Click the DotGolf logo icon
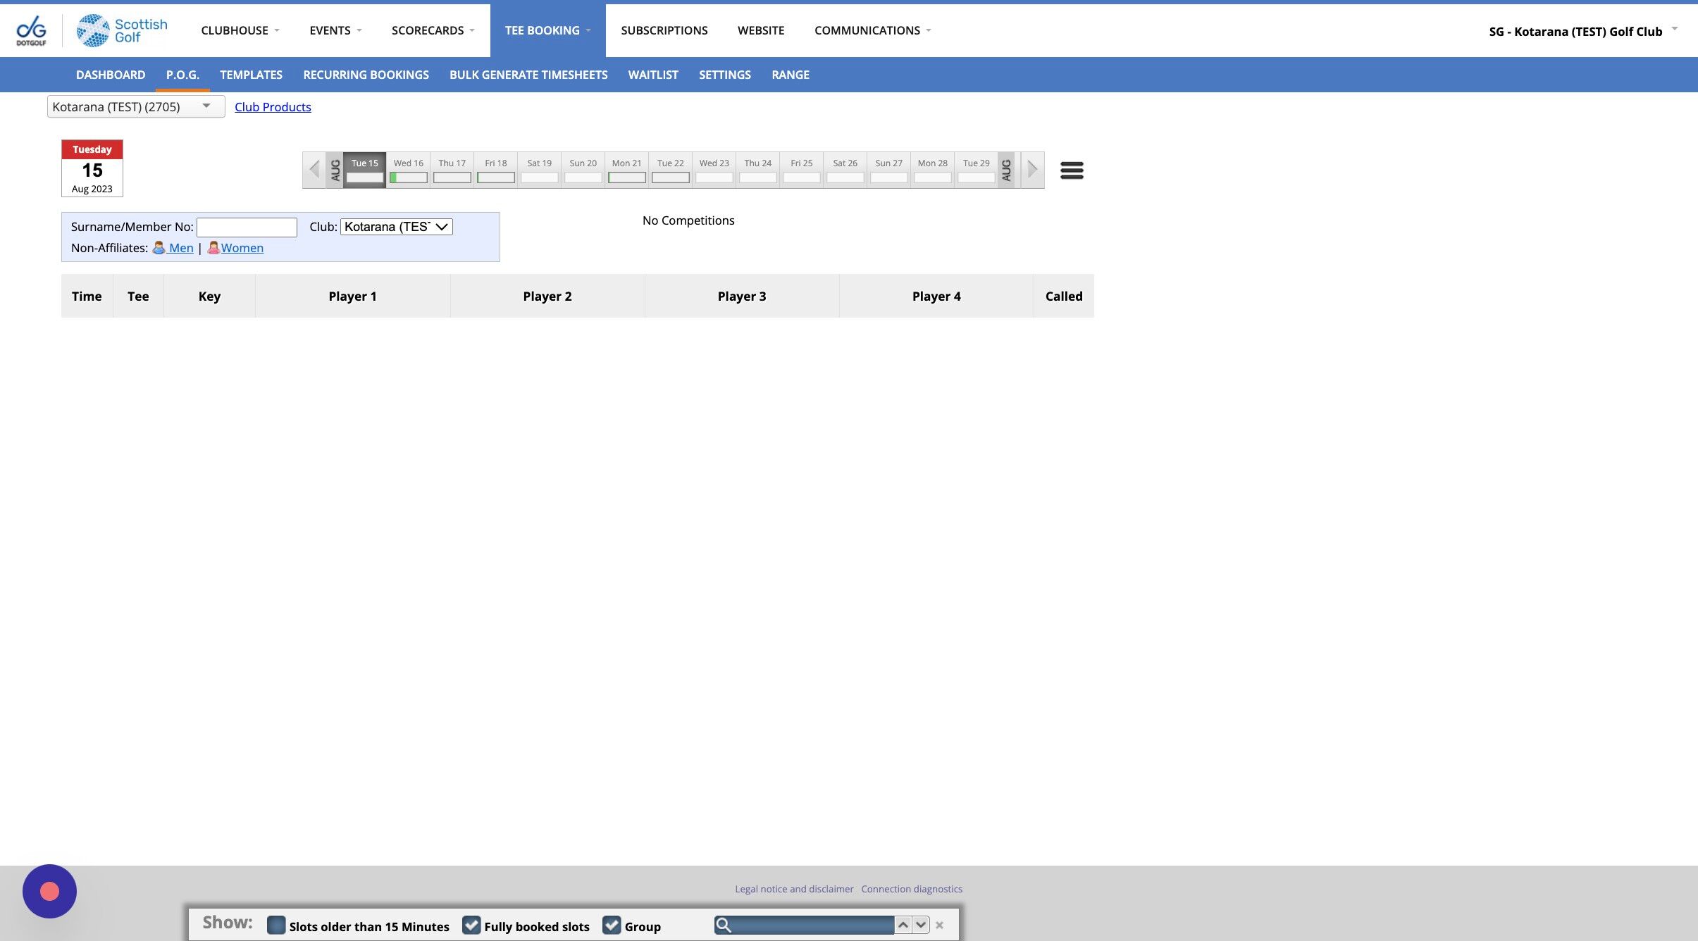Screen dimensions: 1698x941 coord(31,30)
